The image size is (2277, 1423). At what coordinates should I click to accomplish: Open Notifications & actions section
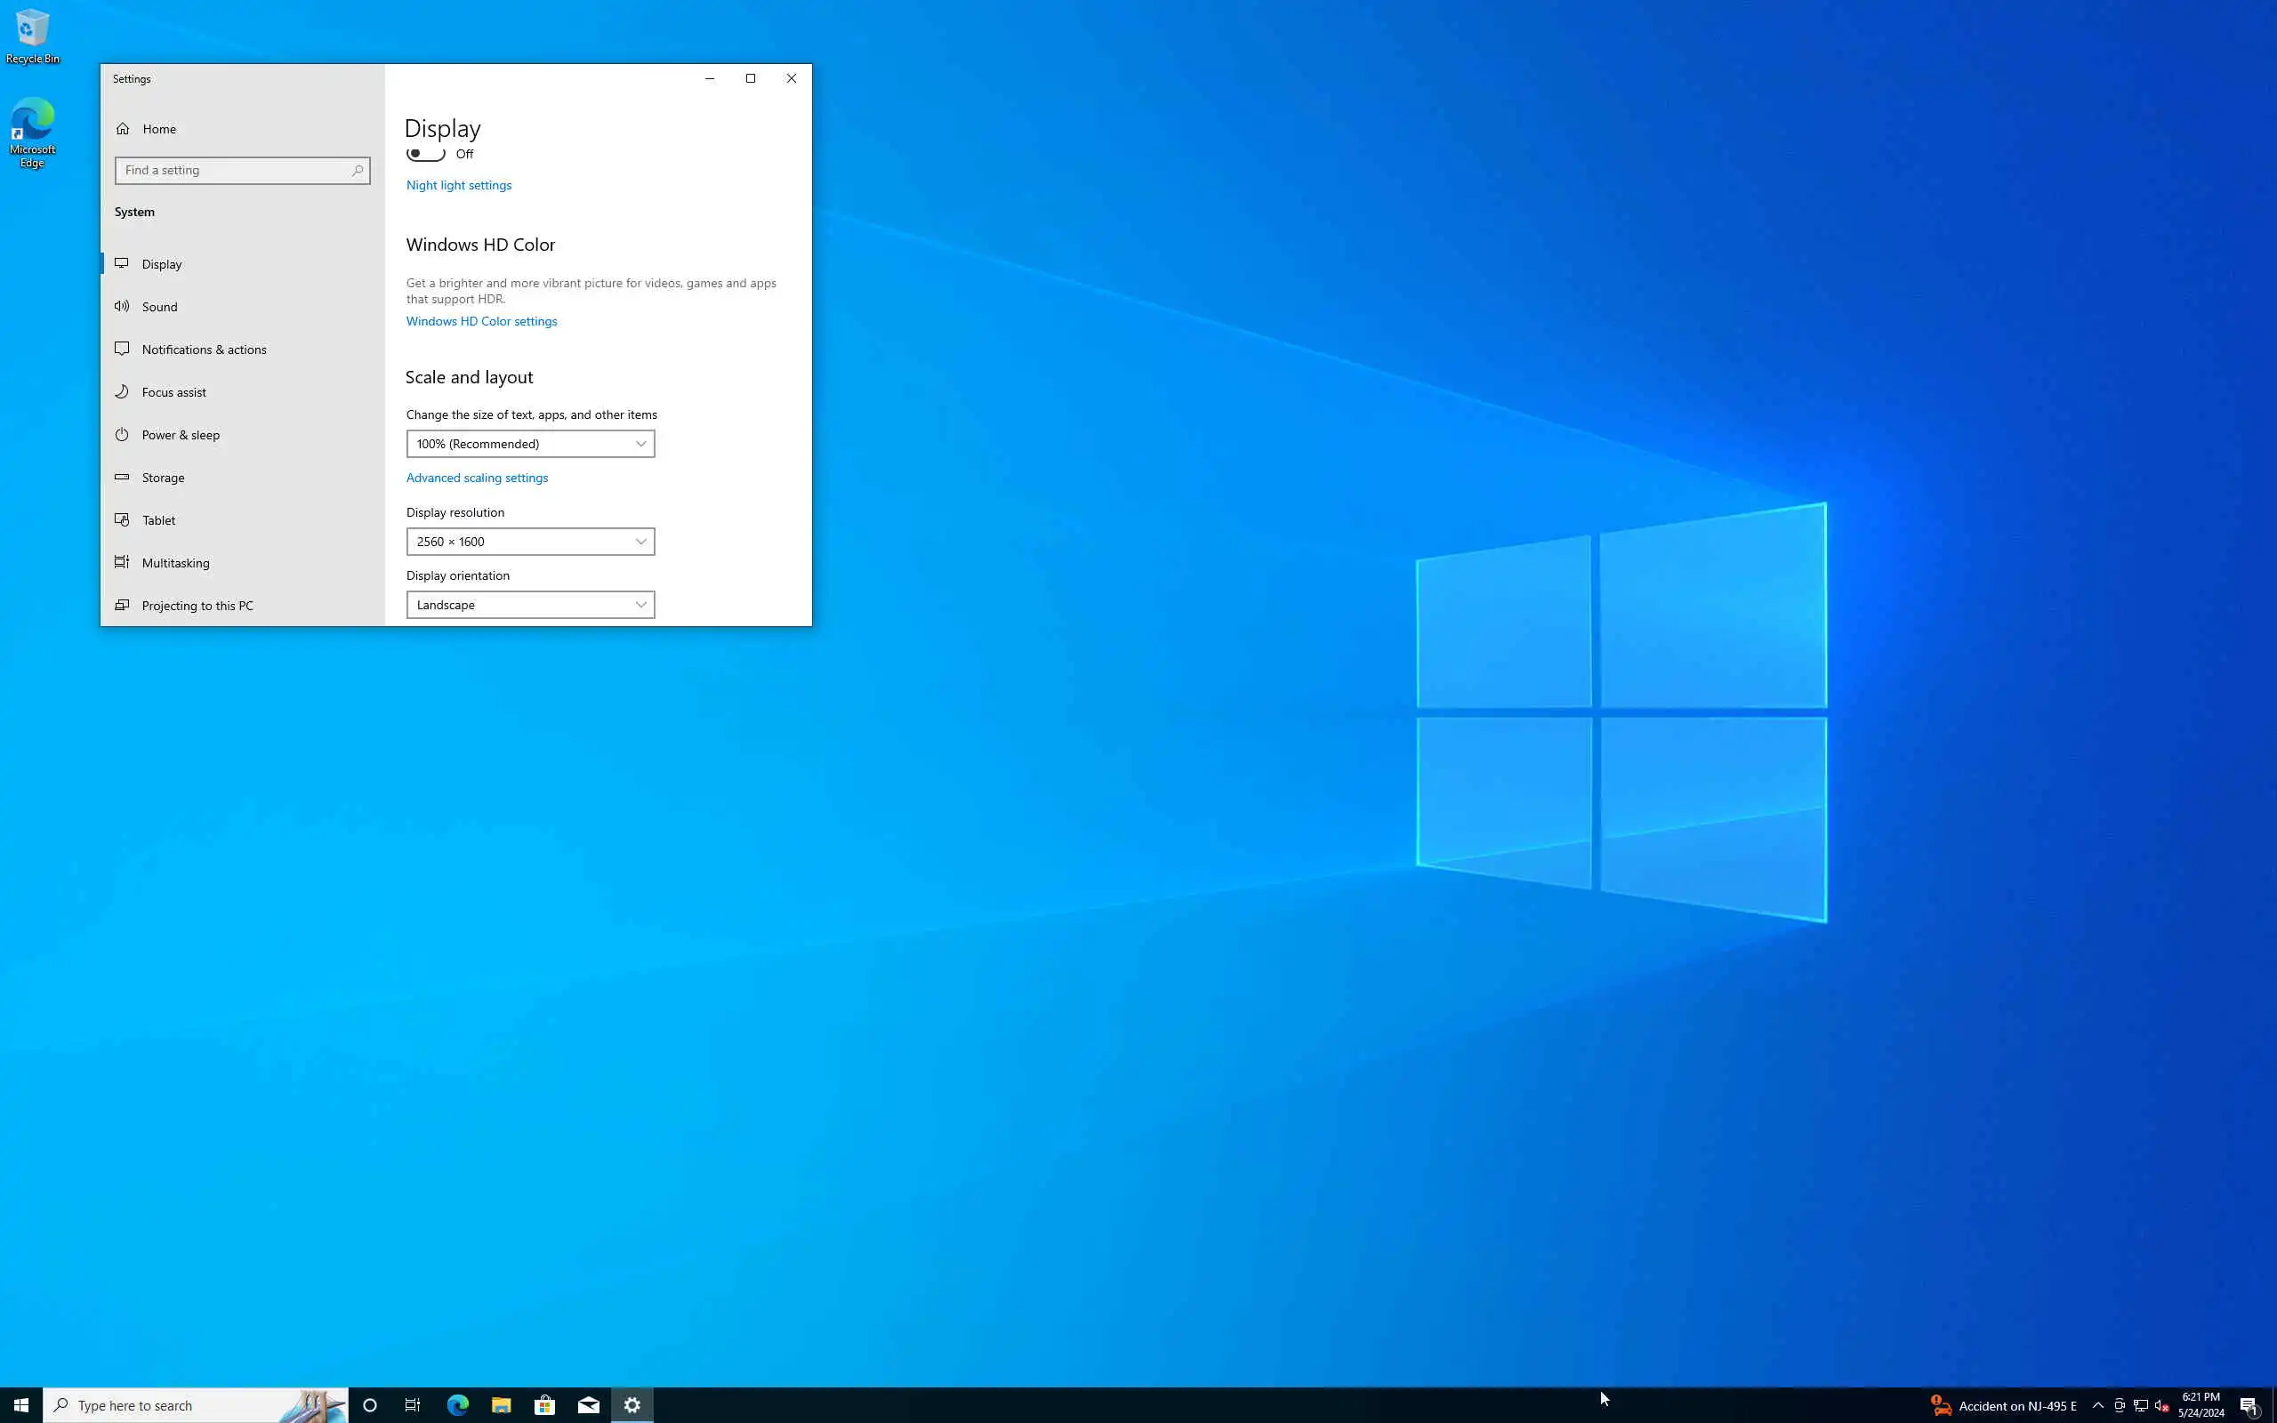click(203, 350)
